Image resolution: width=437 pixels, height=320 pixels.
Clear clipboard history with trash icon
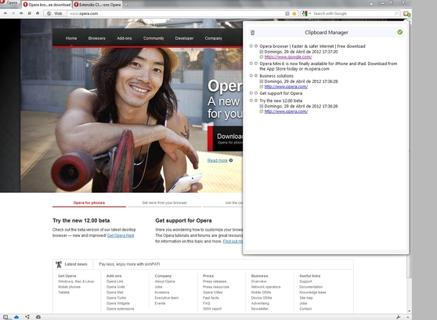[x=252, y=33]
